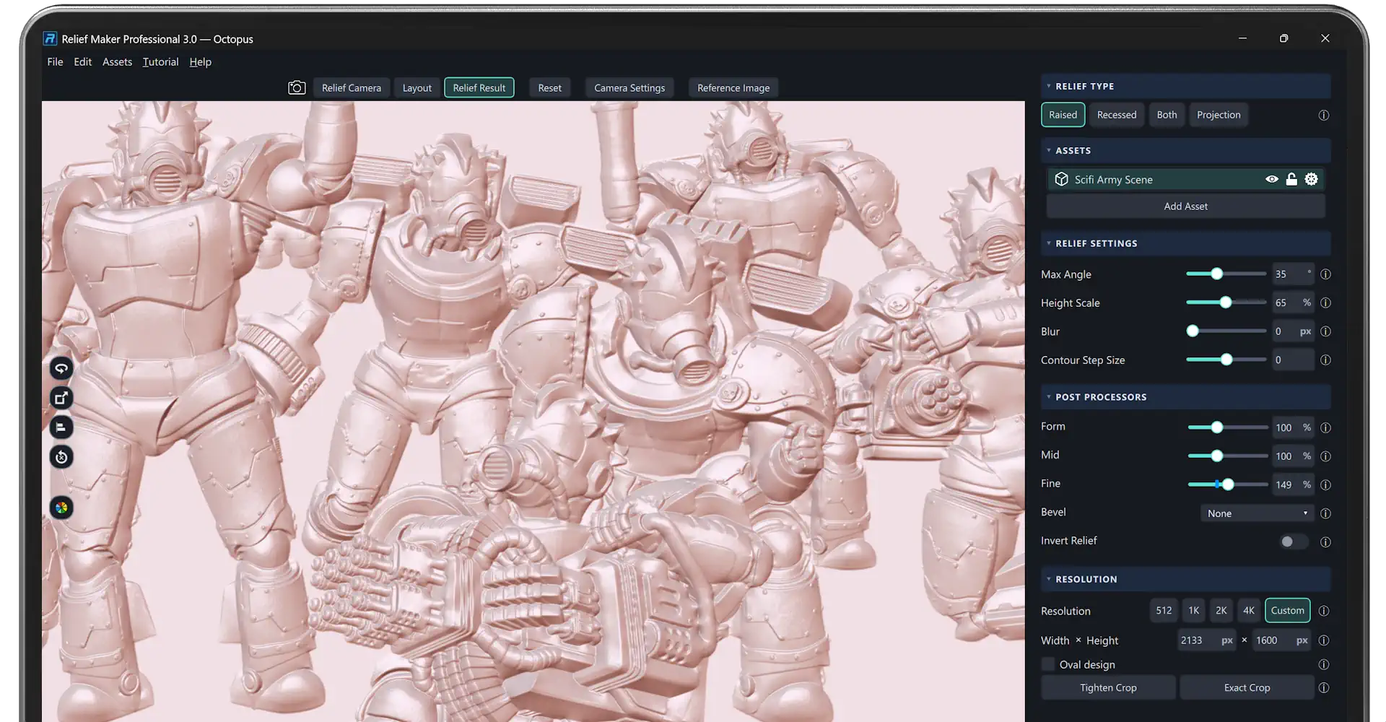Screen dimensions: 1386x722
Task: Click the color wheel icon
Action: (x=61, y=508)
